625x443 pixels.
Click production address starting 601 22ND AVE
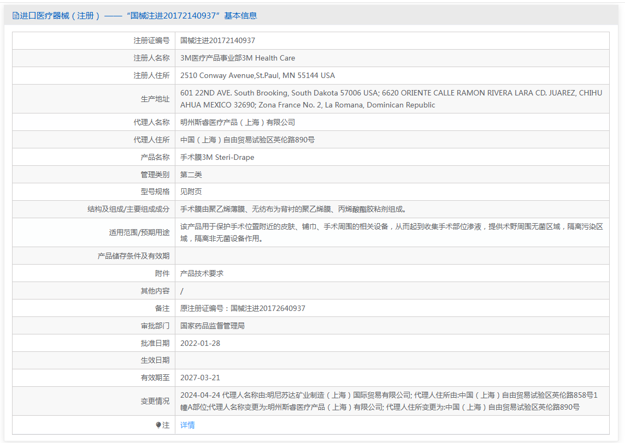tap(391, 99)
